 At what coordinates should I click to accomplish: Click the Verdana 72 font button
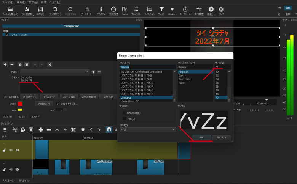[x=44, y=104]
